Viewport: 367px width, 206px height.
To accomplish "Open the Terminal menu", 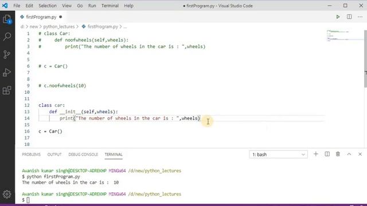I will pos(110,6).
